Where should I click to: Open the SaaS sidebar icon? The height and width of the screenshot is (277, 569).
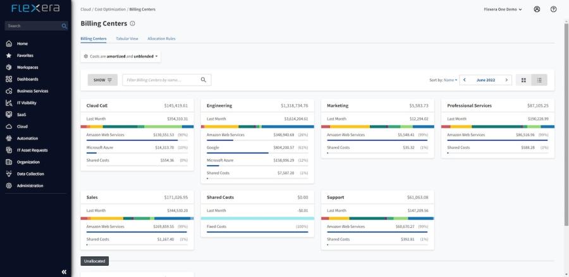tap(9, 114)
